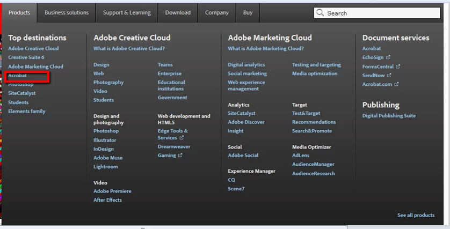The image size is (450, 229).
Task: Open the Educational institutions link
Action: 171,85
